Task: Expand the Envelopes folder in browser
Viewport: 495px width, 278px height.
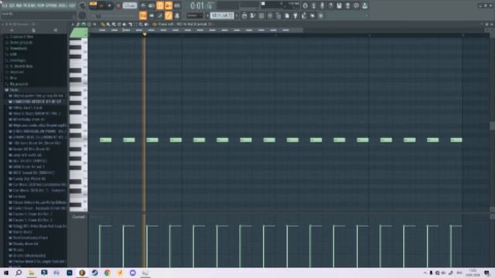Action: pos(18,60)
